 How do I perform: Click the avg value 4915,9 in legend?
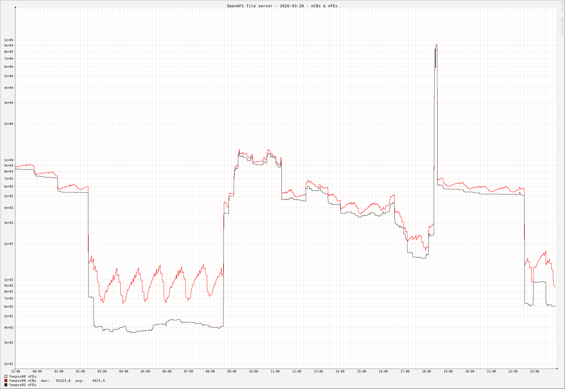point(98,381)
